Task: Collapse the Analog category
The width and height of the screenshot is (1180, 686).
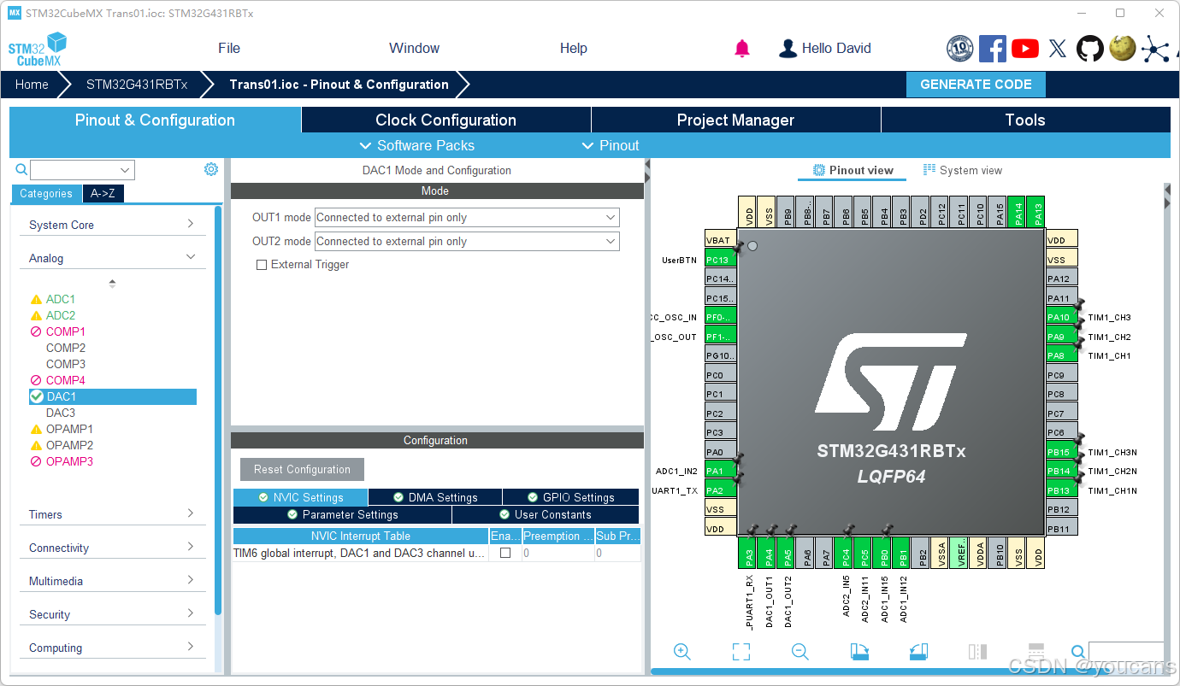Action: pyautogui.click(x=112, y=258)
